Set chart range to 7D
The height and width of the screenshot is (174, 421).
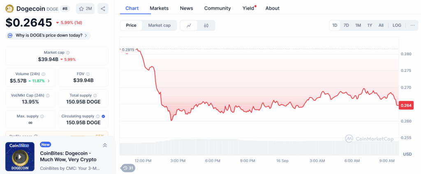tap(346, 25)
